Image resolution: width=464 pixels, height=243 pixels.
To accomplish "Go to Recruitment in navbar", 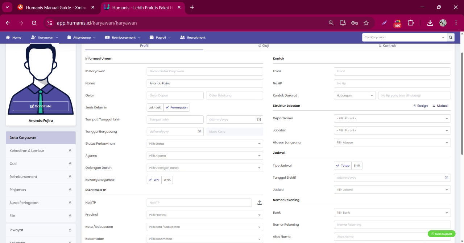I will point(193,37).
